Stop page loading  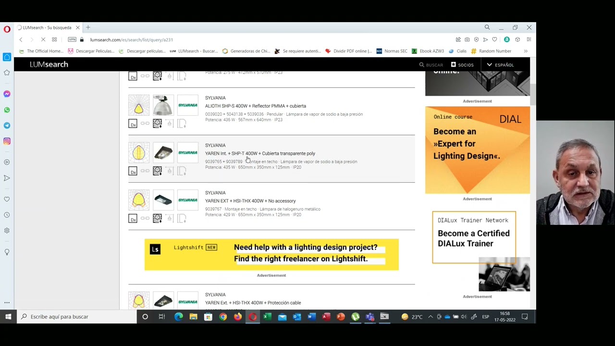(43, 39)
